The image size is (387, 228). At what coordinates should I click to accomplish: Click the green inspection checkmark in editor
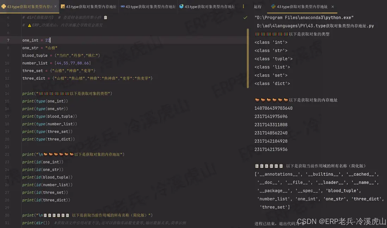pos(245,18)
